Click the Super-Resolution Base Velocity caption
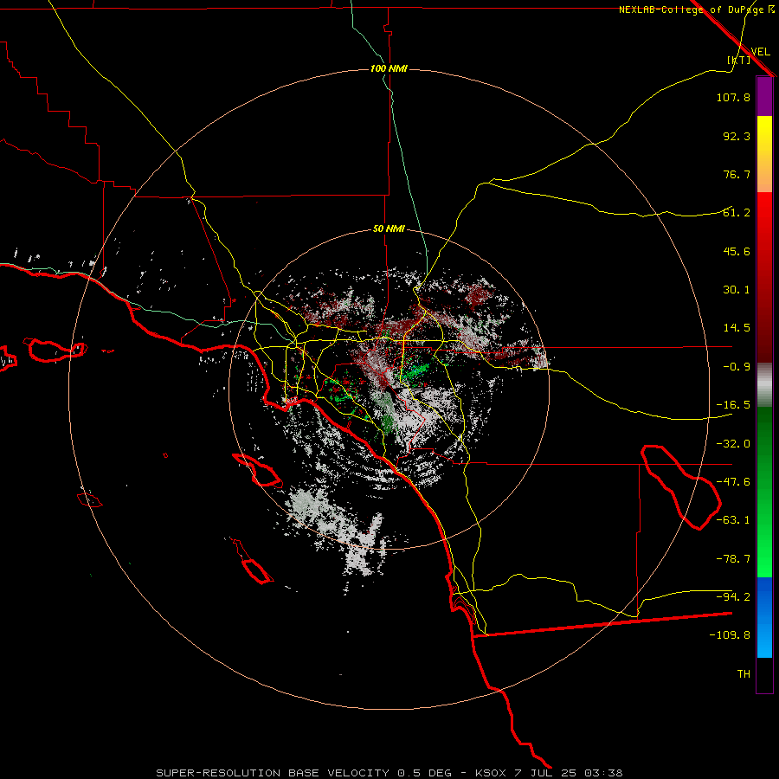Screen dimensions: 779x779 [x=389, y=773]
